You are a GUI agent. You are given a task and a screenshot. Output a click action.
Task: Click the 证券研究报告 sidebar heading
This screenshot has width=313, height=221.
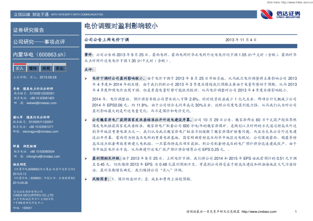point(29,30)
